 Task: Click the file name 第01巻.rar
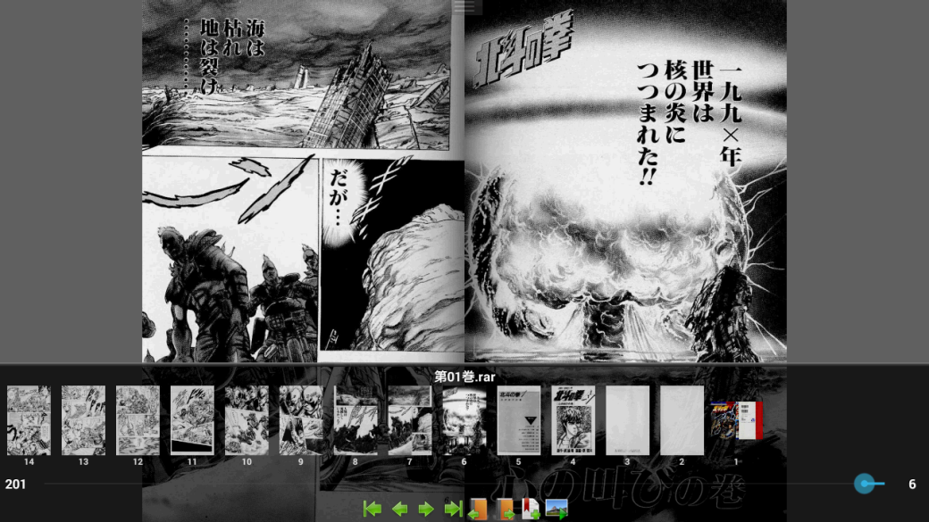(x=464, y=377)
